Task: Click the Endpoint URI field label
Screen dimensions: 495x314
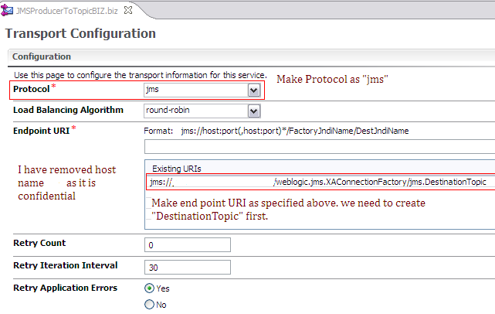Action: coord(41,129)
